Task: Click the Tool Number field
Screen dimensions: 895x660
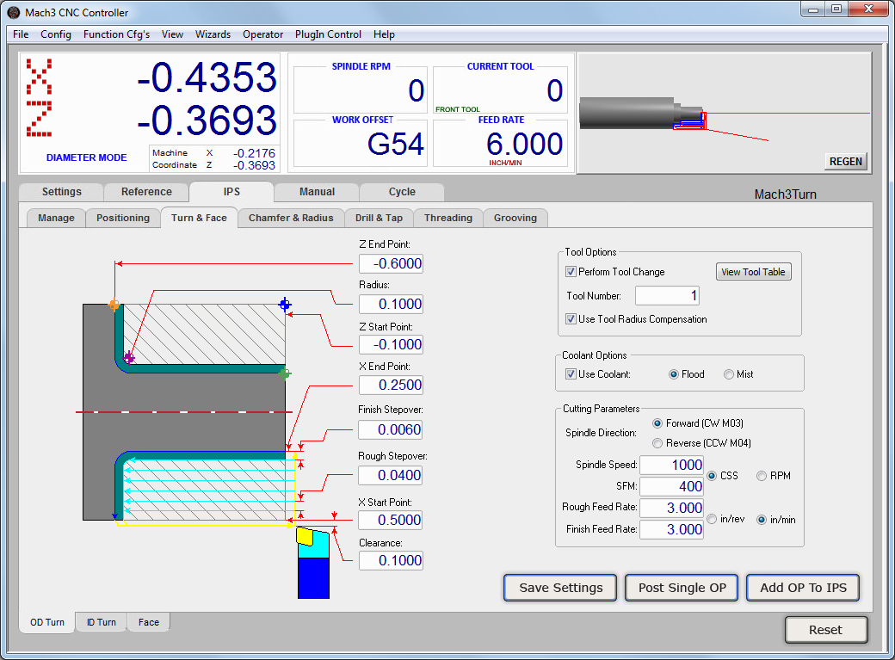Action: (667, 296)
